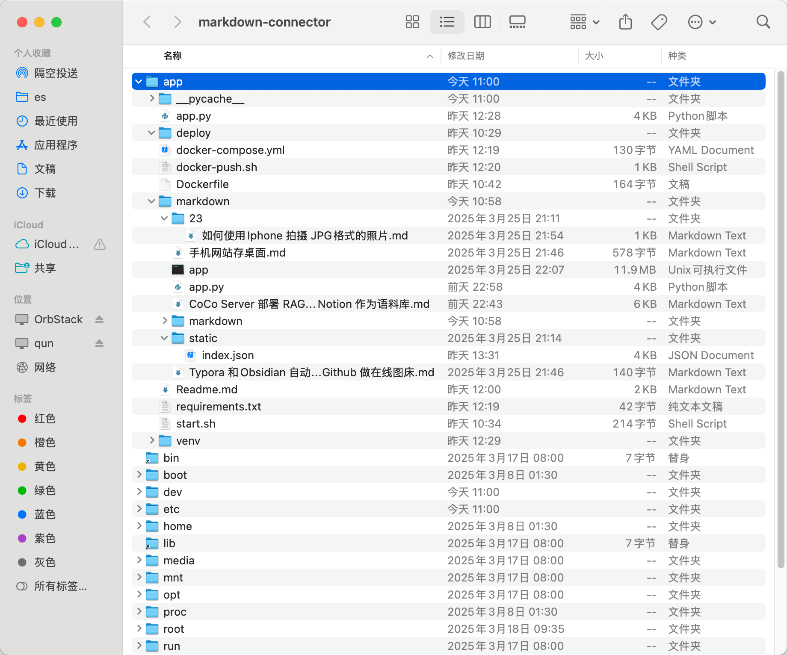Expand the media folder

click(x=139, y=560)
